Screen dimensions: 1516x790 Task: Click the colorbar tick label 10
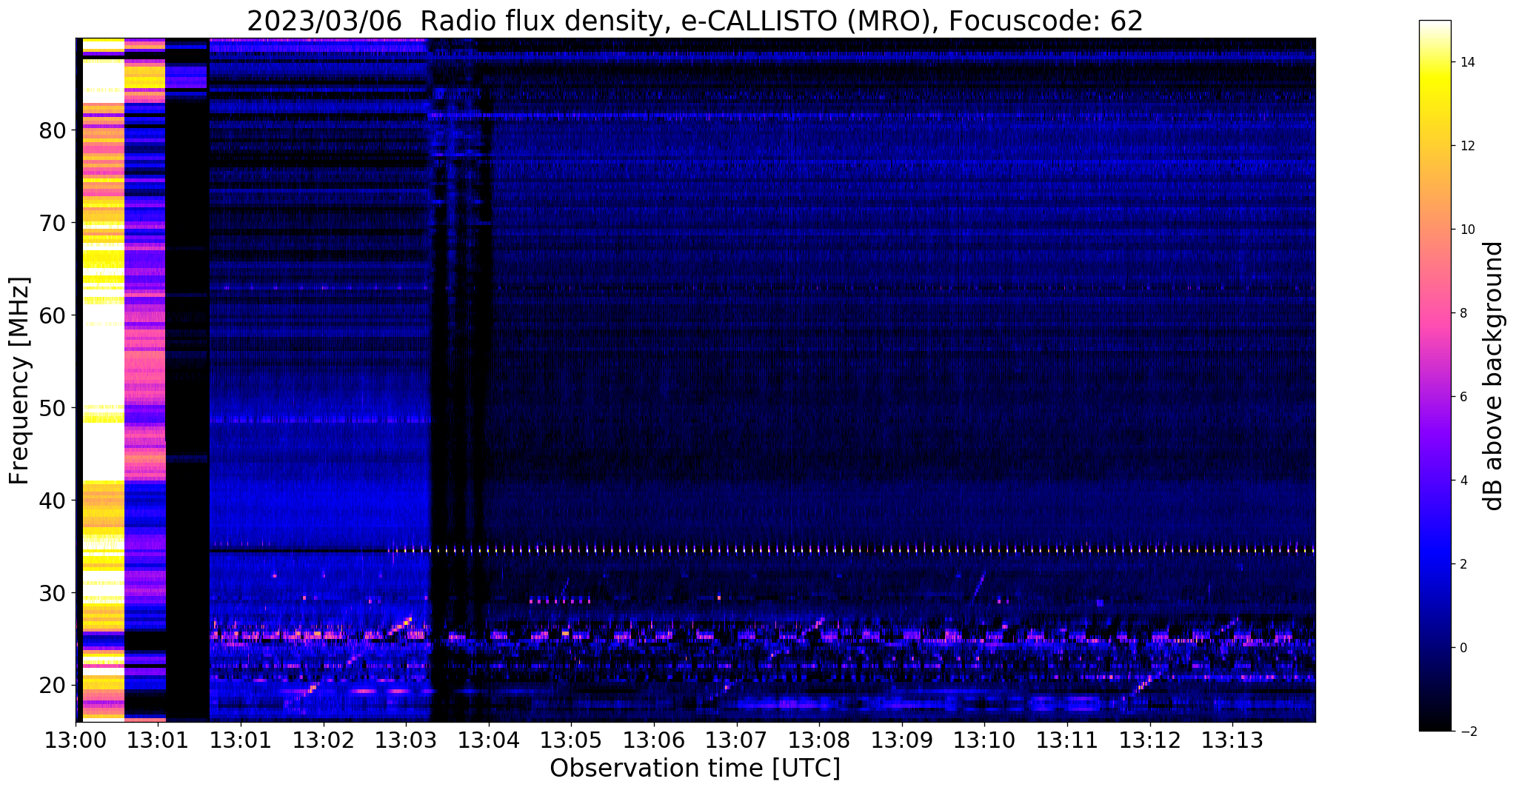click(x=1466, y=230)
